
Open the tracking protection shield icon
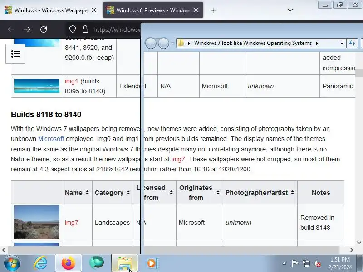point(73,29)
